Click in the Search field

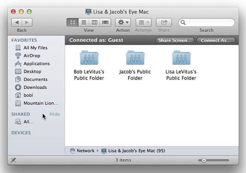pos(206,22)
